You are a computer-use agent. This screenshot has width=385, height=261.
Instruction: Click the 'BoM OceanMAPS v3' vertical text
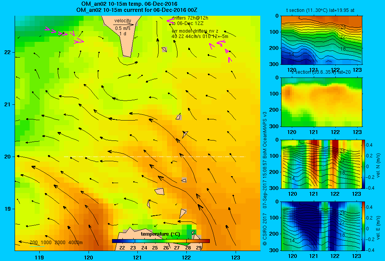pyautogui.click(x=265, y=135)
